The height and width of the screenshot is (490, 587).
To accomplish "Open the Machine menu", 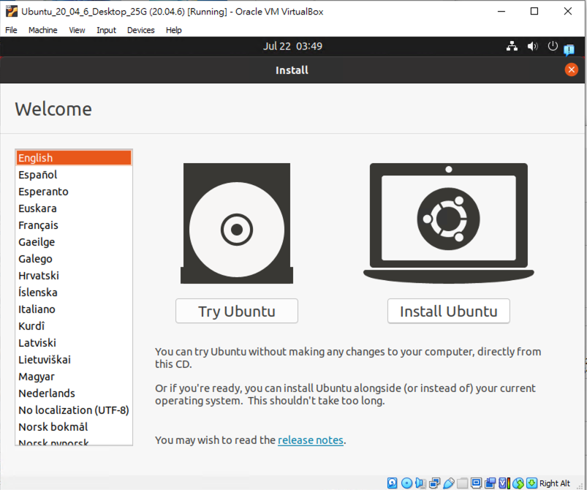I will click(42, 30).
